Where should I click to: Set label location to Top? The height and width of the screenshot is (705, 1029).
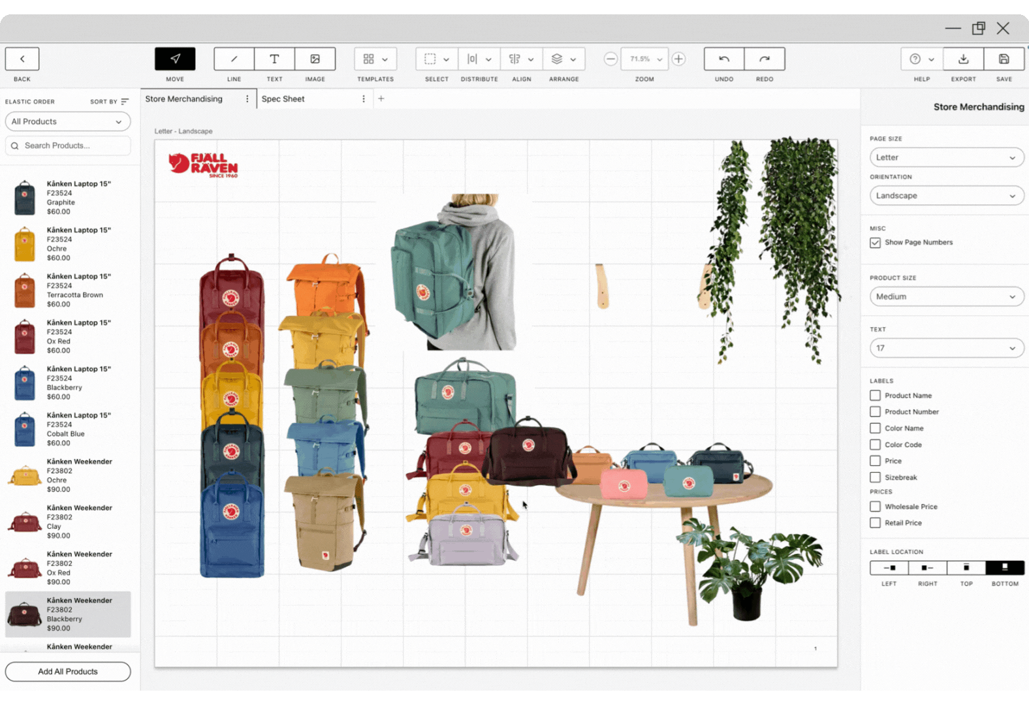point(966,567)
